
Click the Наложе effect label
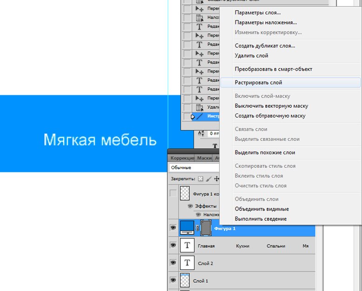211,215
